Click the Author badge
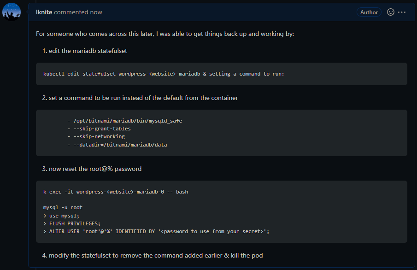Image resolution: width=417 pixels, height=270 pixels. point(369,12)
